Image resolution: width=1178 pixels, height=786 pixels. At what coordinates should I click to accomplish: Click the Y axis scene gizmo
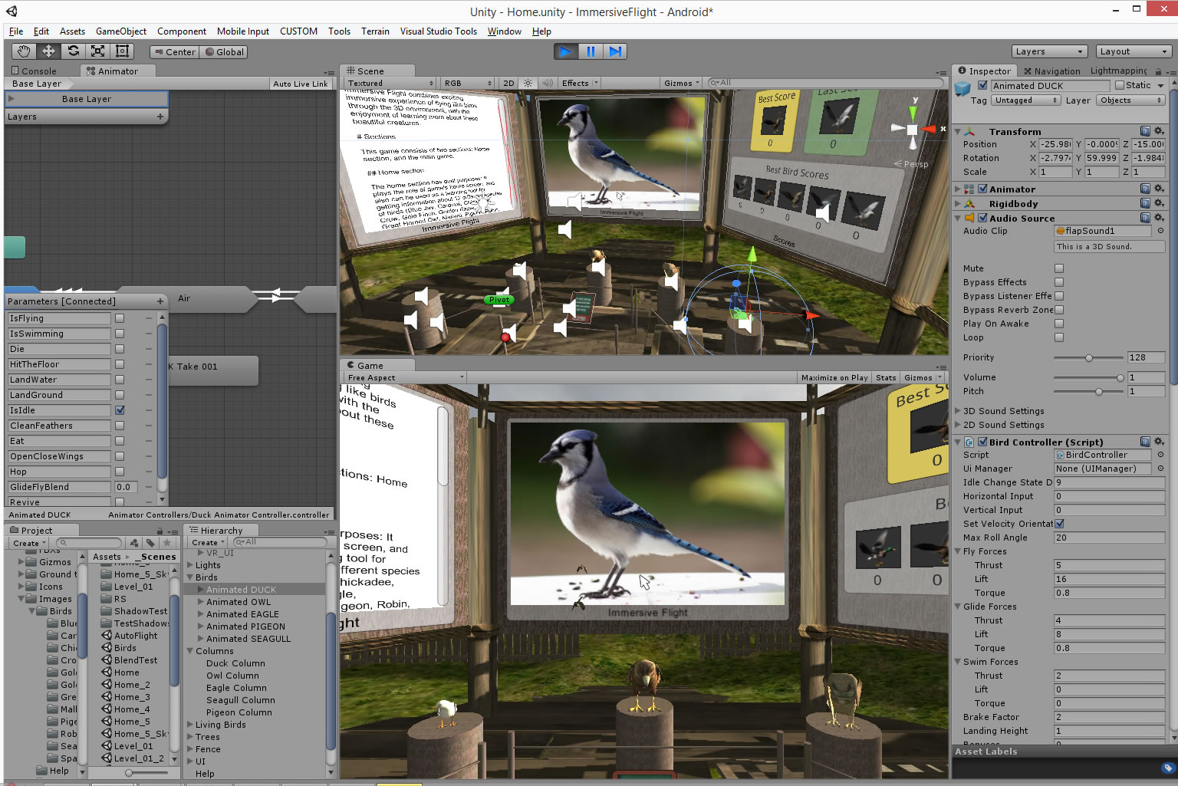(913, 112)
